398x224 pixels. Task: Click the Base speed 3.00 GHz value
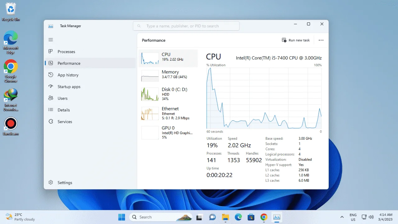305,138
